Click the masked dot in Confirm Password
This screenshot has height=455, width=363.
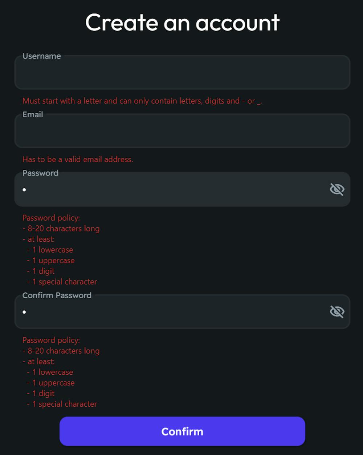24,312
